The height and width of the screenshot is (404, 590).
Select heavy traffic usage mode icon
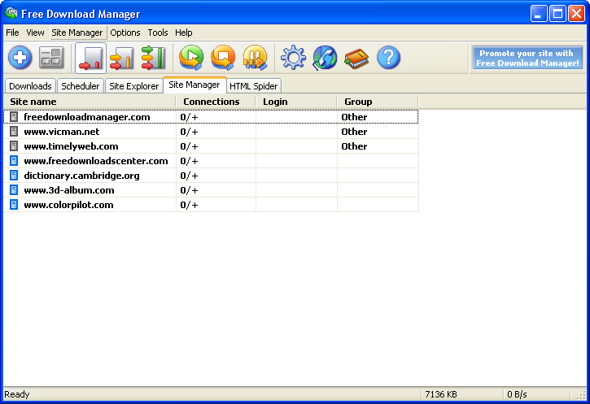(x=153, y=58)
